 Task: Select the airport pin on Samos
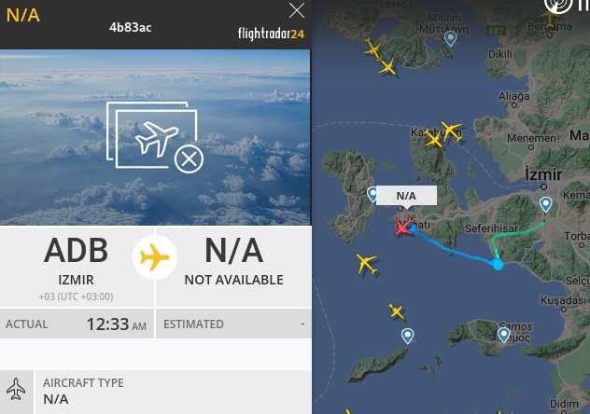[x=503, y=335]
